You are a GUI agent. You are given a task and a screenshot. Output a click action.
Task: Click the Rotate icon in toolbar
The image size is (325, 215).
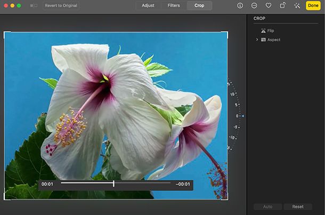tap(283, 5)
